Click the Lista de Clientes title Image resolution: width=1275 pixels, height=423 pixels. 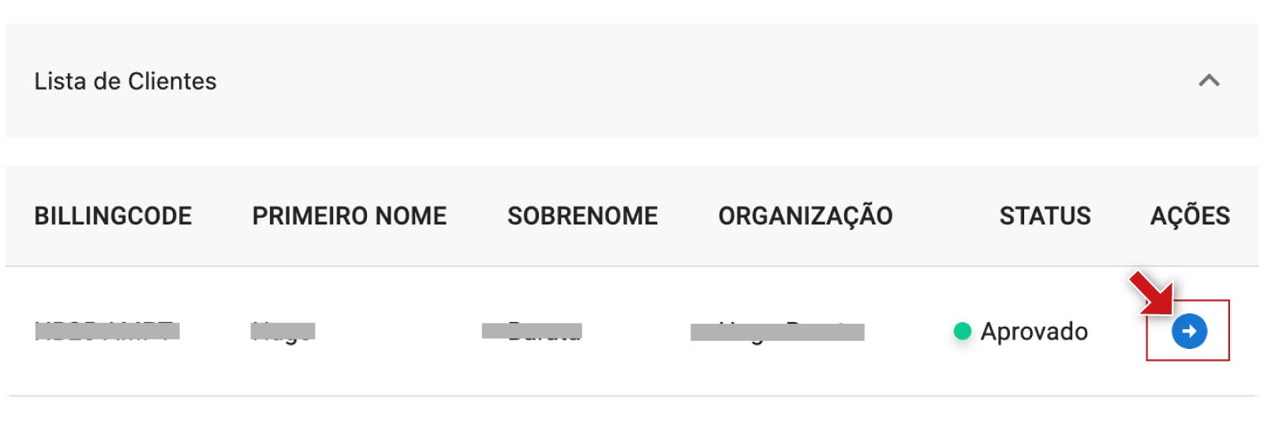(125, 81)
